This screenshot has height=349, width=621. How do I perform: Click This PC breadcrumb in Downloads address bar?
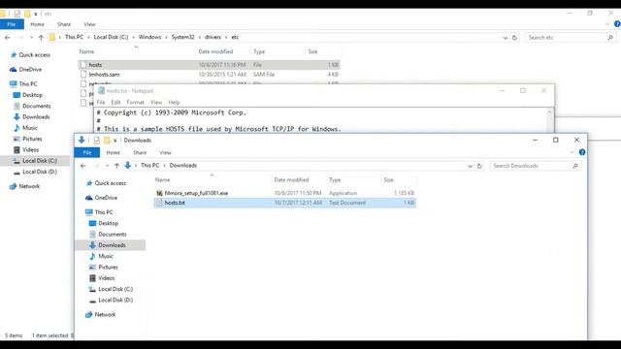(150, 166)
